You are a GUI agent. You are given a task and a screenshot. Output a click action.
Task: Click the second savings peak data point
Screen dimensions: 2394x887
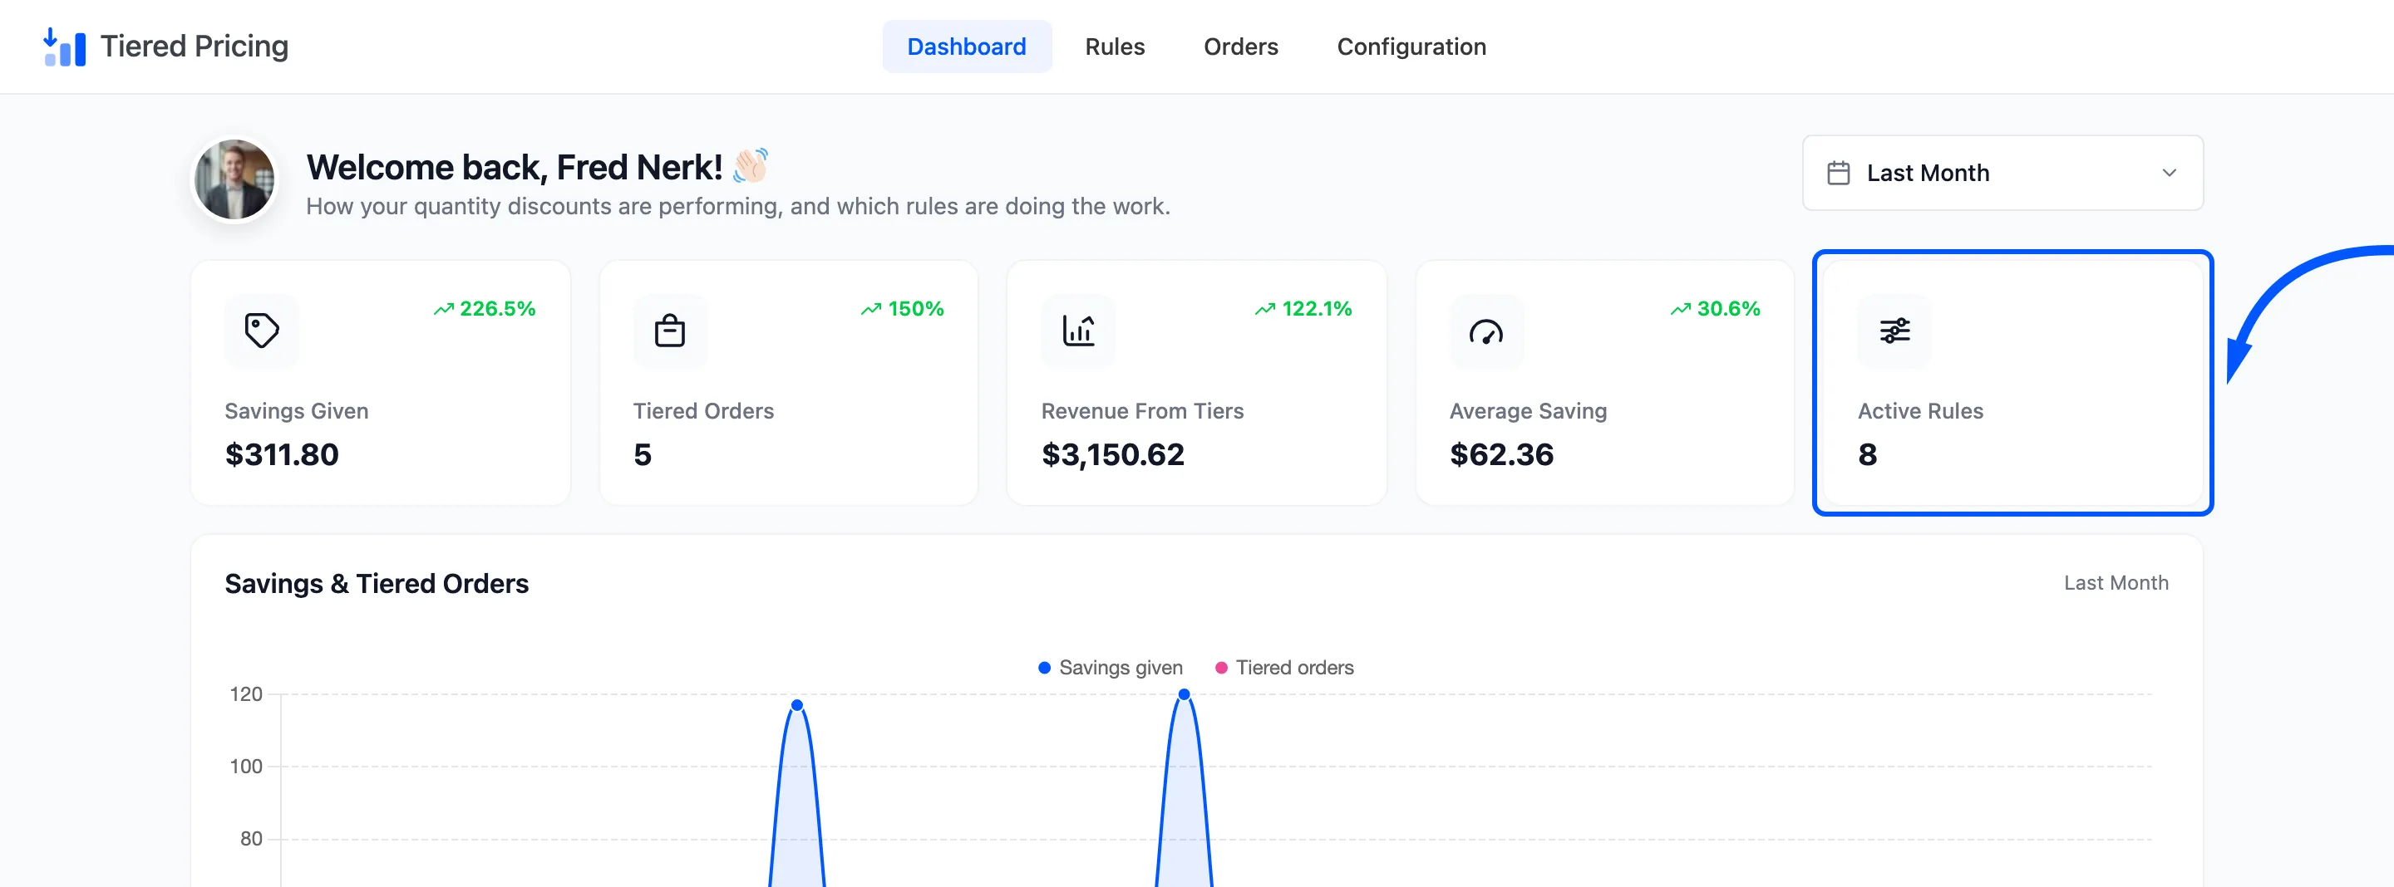pos(1183,695)
